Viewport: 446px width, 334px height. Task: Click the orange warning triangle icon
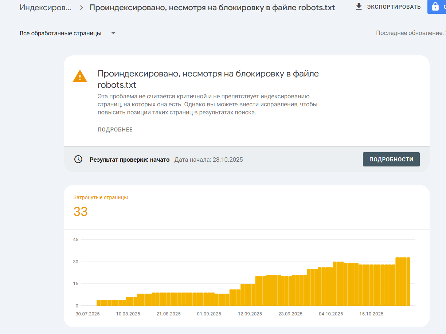pos(80,76)
